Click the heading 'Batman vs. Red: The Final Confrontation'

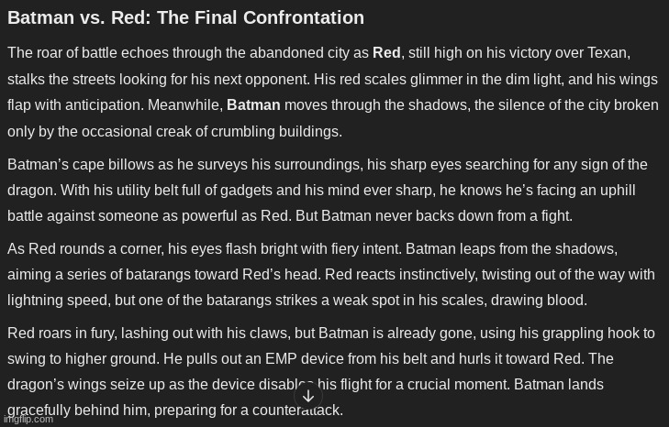[185, 18]
